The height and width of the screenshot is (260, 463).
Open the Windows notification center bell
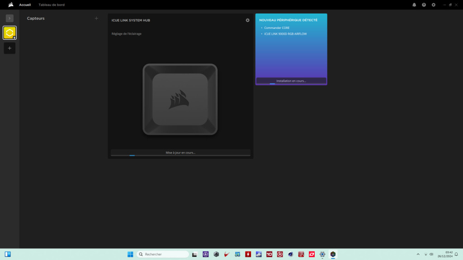(456, 254)
